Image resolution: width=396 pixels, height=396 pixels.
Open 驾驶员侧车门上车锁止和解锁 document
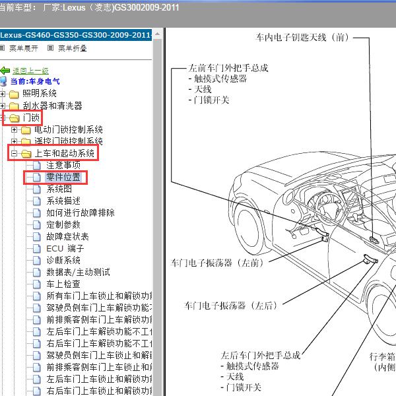tap(100, 355)
